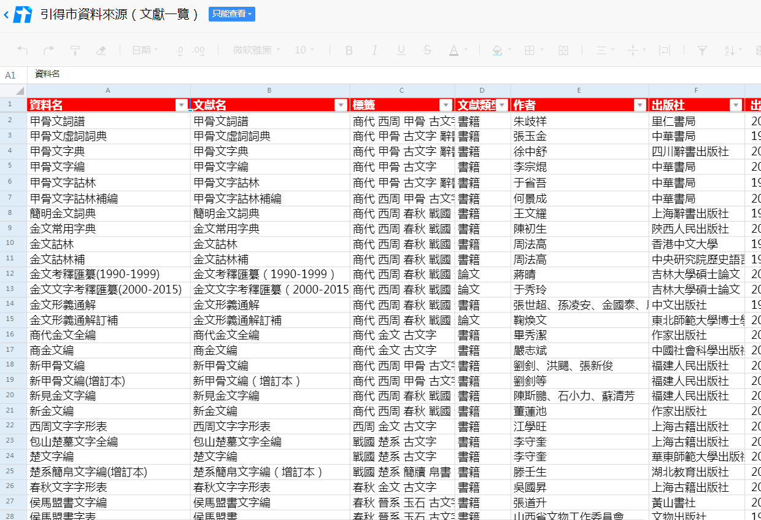Viewport: 761px width, 520px height.
Task: Click author cell 王文耀
Action: click(579, 214)
